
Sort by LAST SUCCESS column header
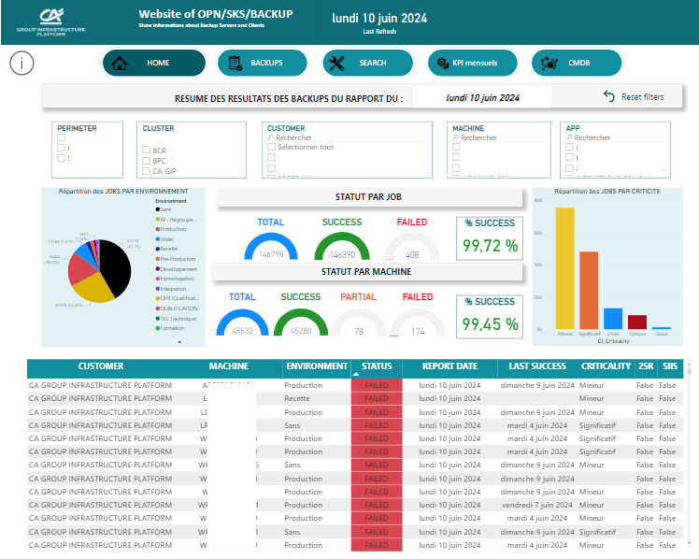point(537,366)
